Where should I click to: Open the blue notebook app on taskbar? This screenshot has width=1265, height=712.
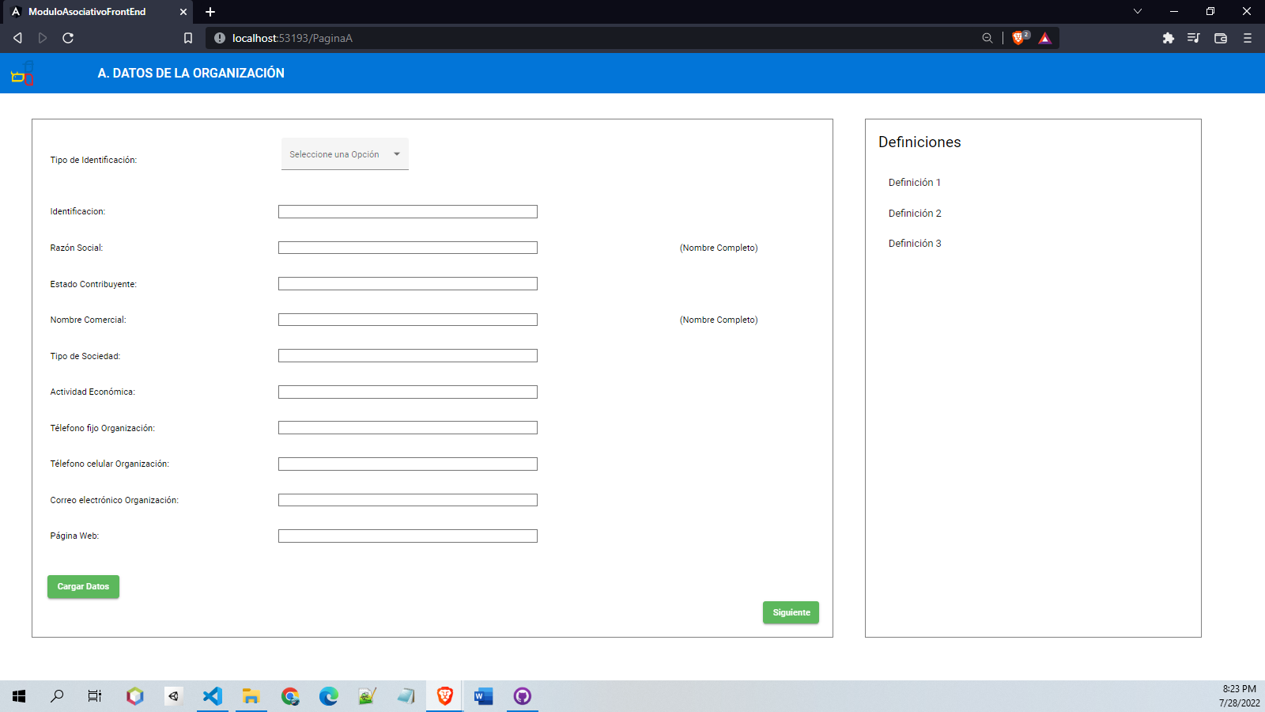406,696
